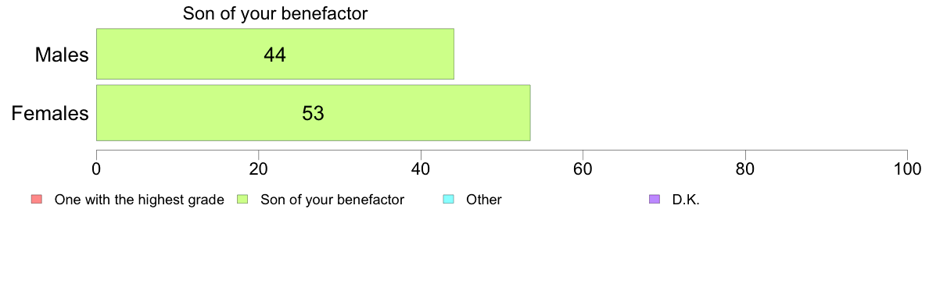
Task: Click the value 53 inside the Females bar
Action: click(313, 113)
